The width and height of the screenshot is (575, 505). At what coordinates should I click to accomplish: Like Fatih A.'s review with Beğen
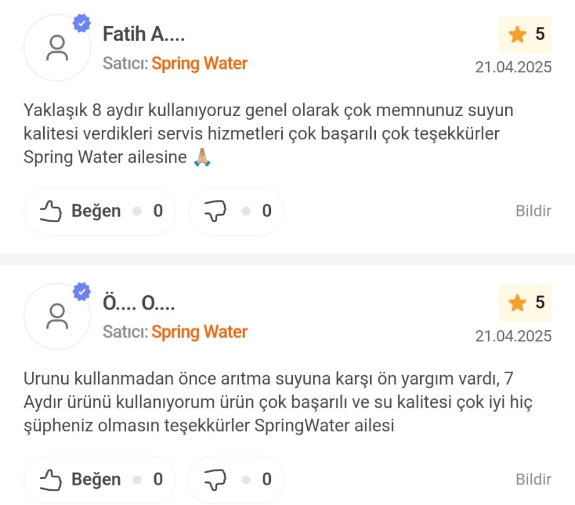point(100,211)
